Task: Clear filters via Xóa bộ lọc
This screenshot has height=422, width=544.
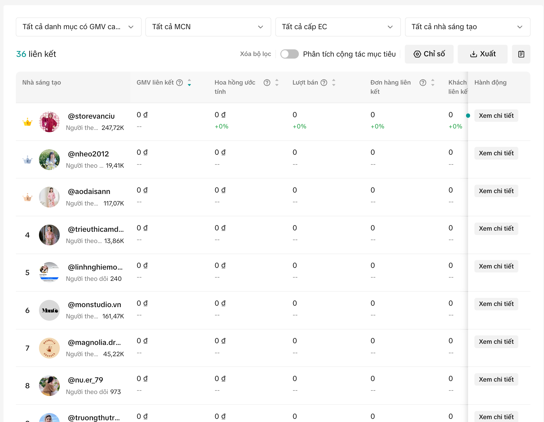Action: (x=255, y=54)
